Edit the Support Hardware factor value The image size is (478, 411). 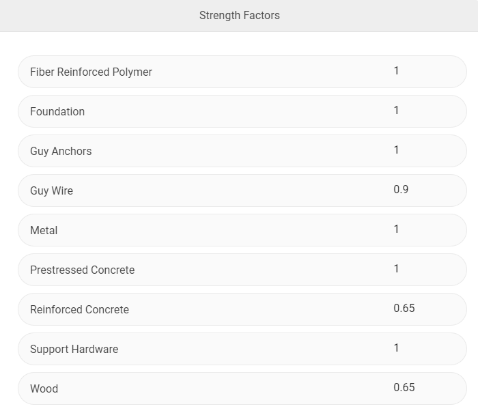click(397, 348)
